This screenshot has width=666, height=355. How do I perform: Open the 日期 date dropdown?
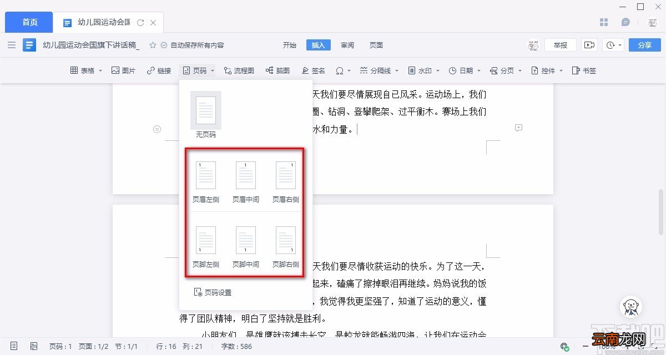(x=465, y=70)
